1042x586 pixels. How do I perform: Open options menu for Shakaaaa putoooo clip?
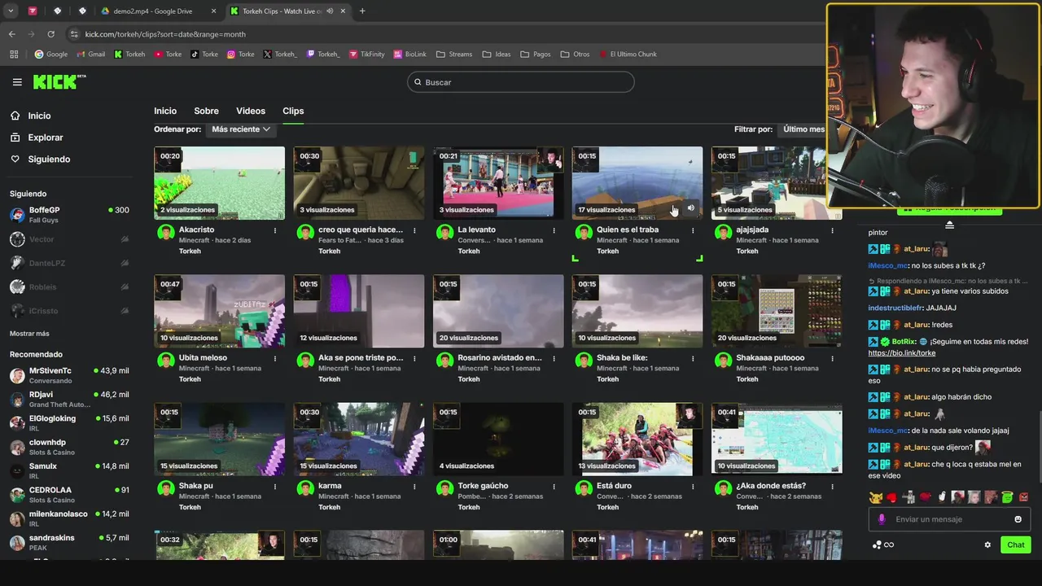pyautogui.click(x=832, y=358)
